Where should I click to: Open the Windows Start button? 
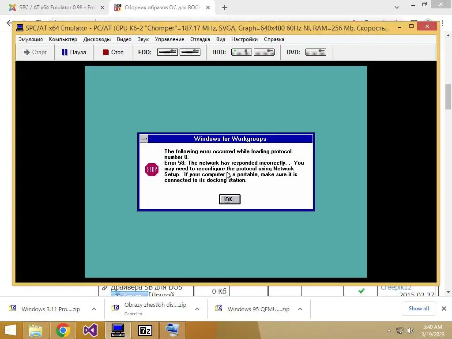pos(11,330)
